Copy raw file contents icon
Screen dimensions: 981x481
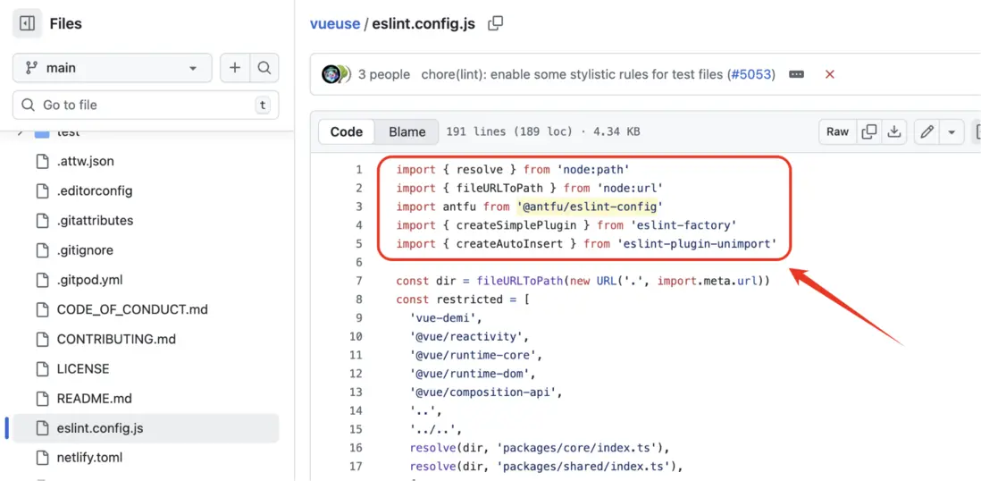pyautogui.click(x=868, y=131)
